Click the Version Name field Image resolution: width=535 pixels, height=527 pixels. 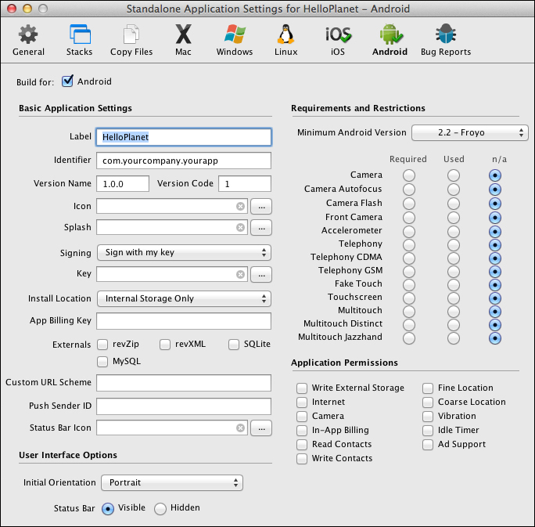coord(123,184)
